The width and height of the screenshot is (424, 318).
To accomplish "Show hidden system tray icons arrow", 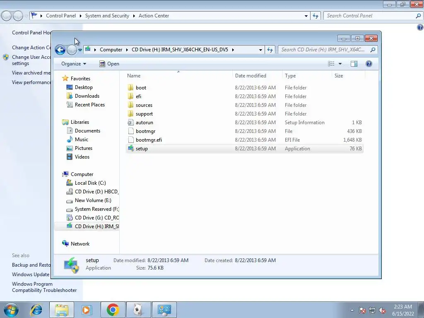I will (x=352, y=310).
